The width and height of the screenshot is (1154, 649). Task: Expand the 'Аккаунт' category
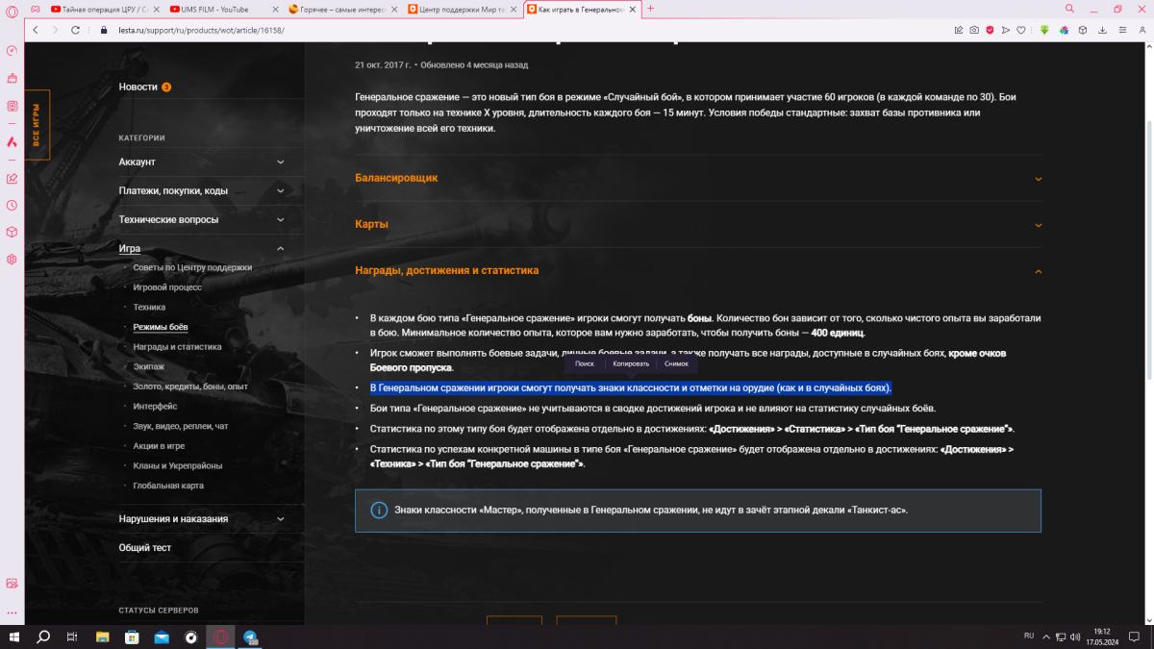click(202, 162)
